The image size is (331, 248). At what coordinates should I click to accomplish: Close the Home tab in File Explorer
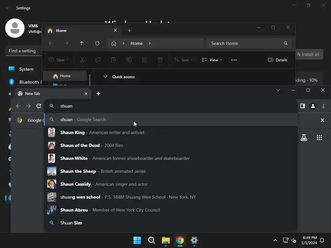tap(115, 30)
